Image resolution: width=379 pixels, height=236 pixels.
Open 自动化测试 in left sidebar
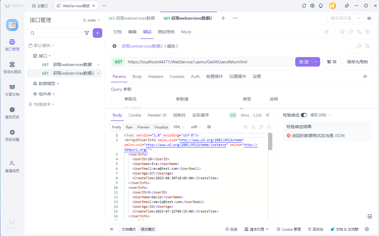coord(12,68)
